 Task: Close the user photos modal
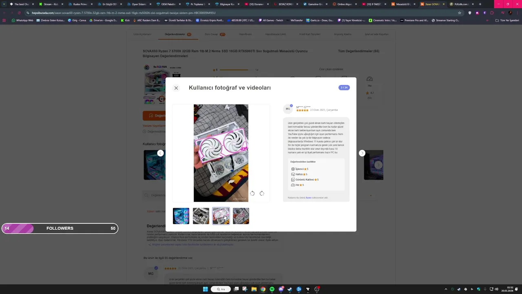[176, 88]
